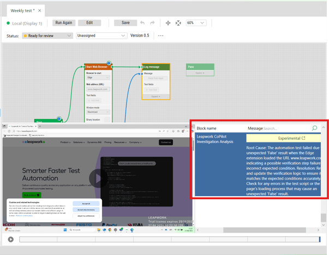Click the Root Cause message text
Viewport: 329px width, 255px height.
[284, 170]
